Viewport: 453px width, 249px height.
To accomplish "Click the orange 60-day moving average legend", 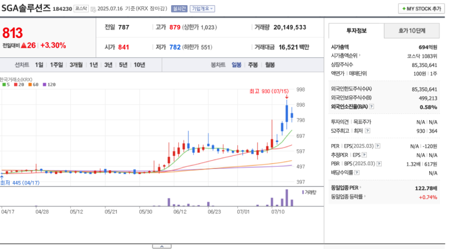I will (33, 85).
